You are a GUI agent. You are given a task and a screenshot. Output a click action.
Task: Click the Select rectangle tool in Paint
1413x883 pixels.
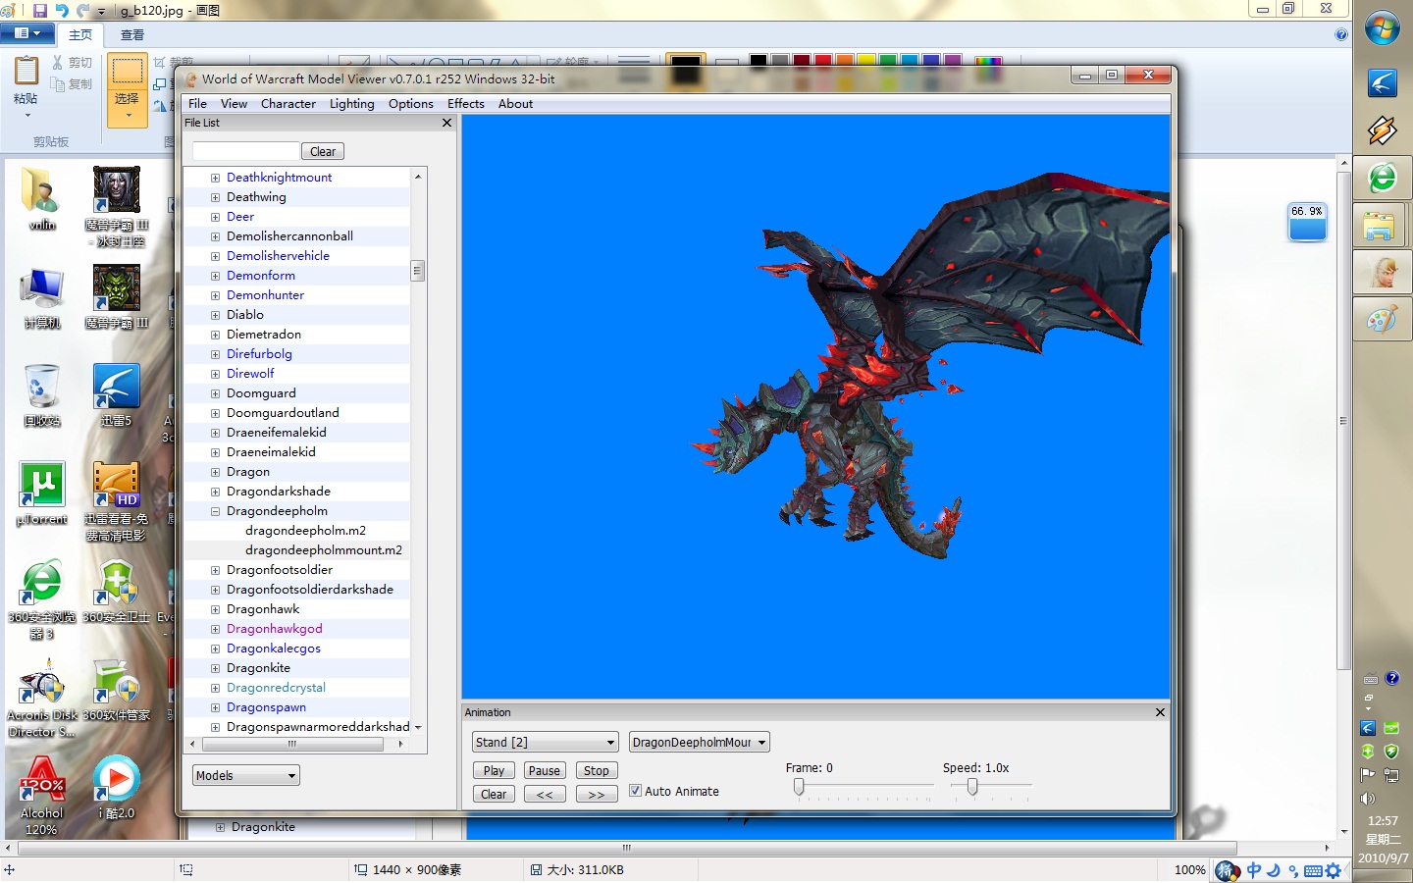pos(127,73)
